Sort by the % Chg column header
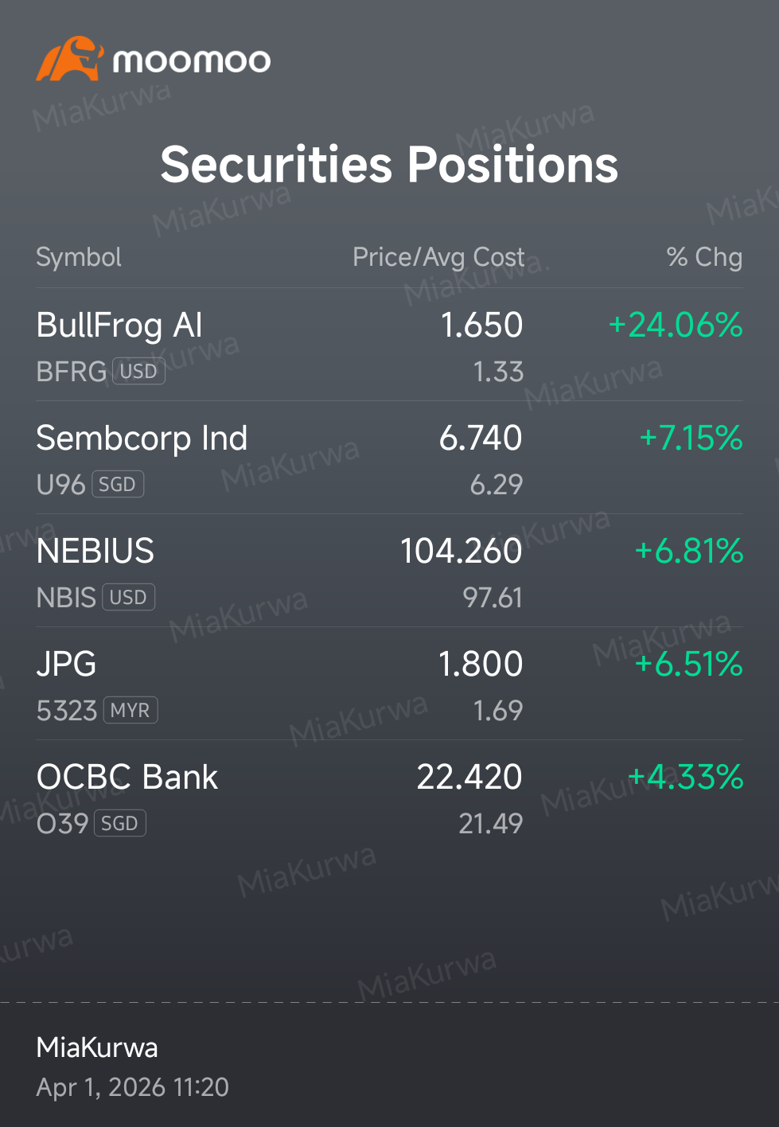This screenshot has width=779, height=1127. point(704,257)
